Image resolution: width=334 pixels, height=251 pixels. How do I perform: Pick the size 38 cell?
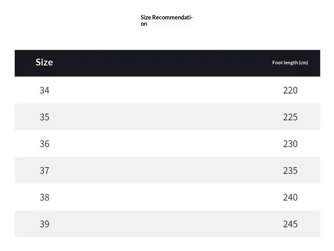click(x=45, y=197)
